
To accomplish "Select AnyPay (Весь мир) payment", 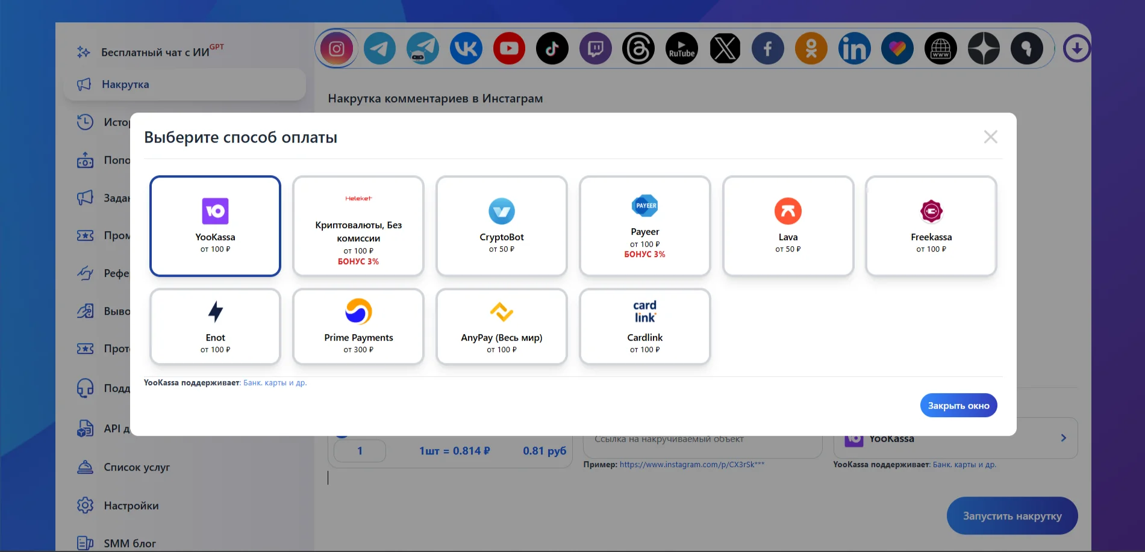I will [502, 326].
